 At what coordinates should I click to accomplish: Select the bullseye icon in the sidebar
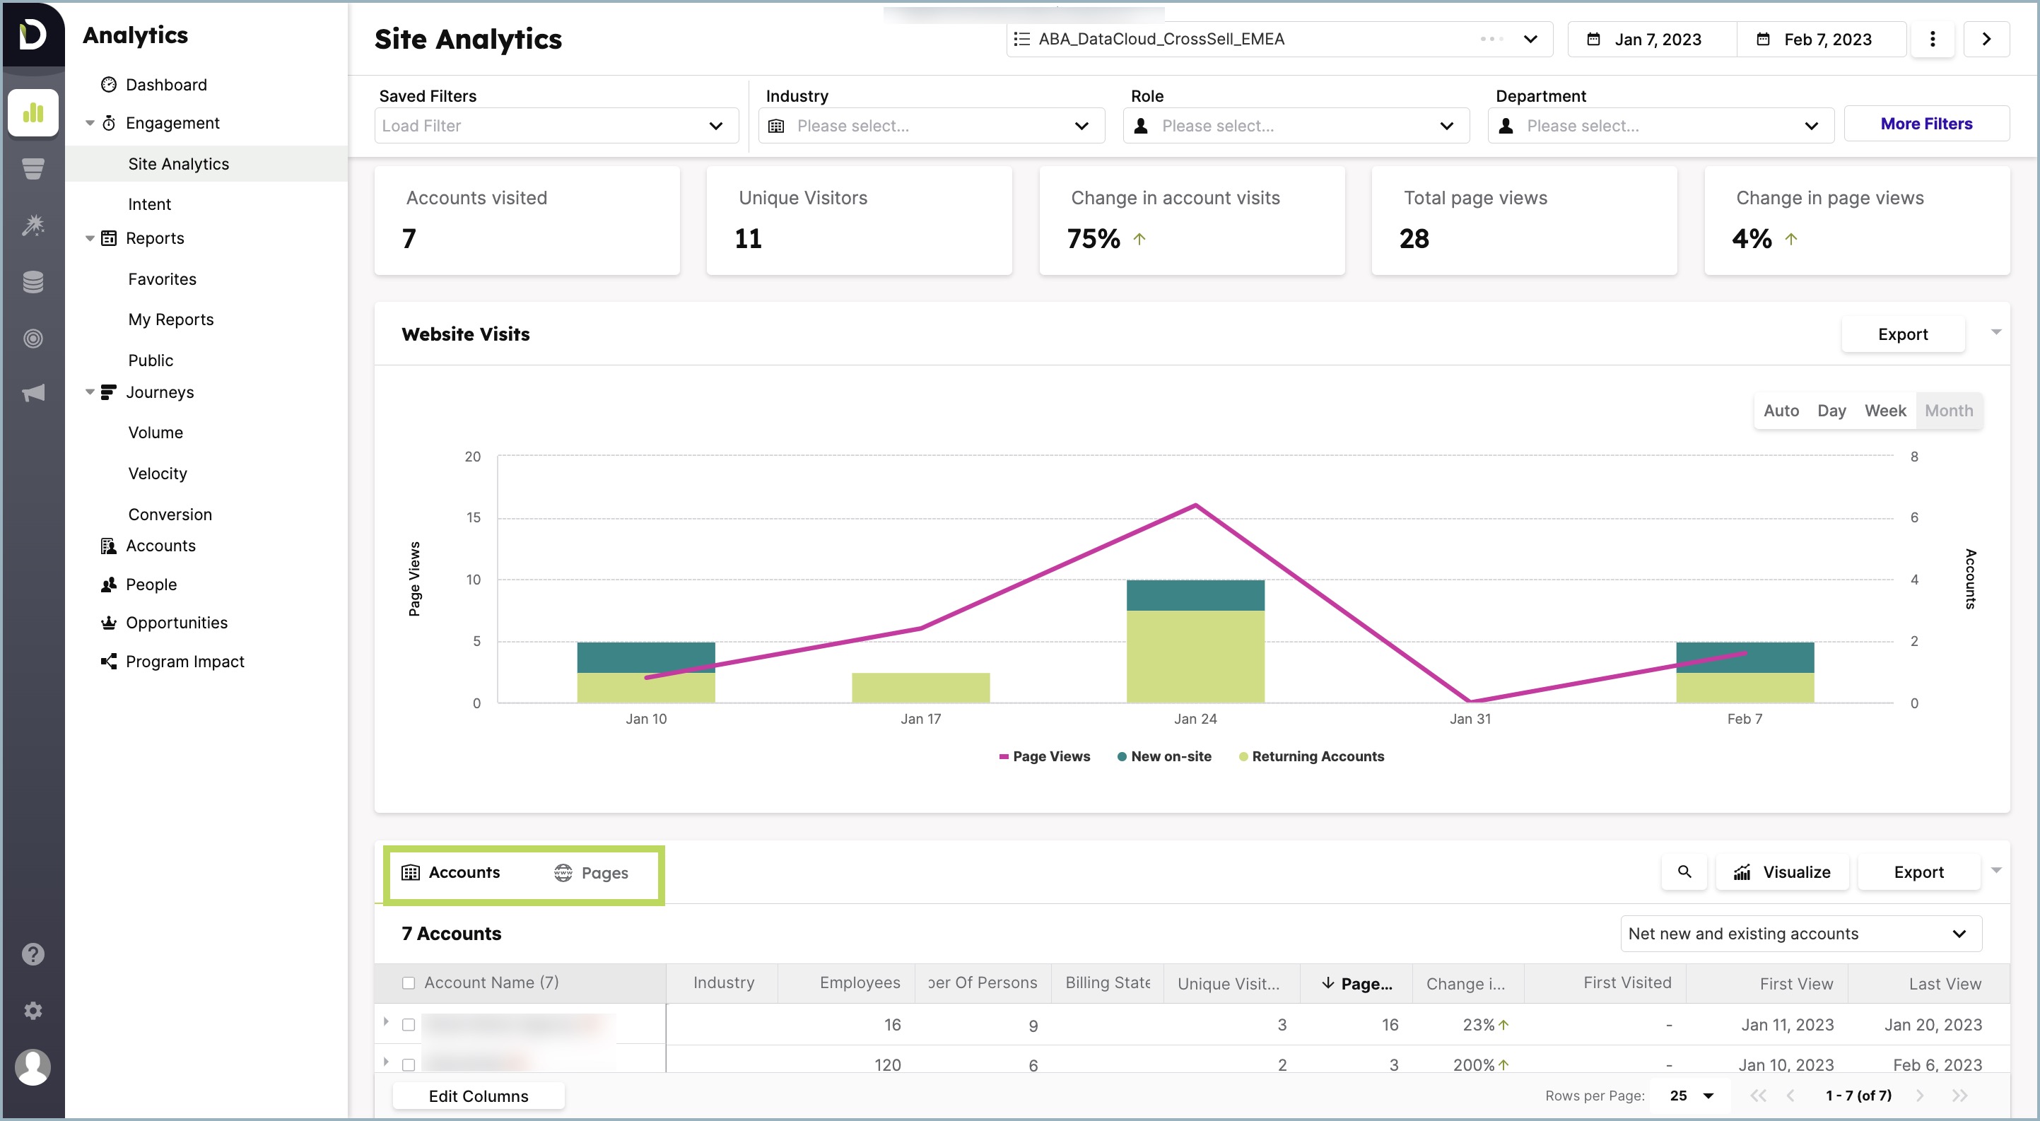coord(33,337)
